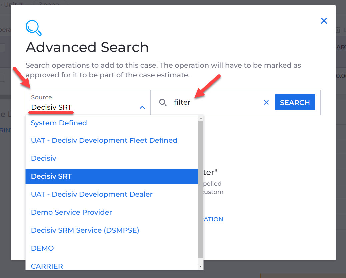Click into the filter search input
The height and width of the screenshot is (278, 346).
(216, 102)
